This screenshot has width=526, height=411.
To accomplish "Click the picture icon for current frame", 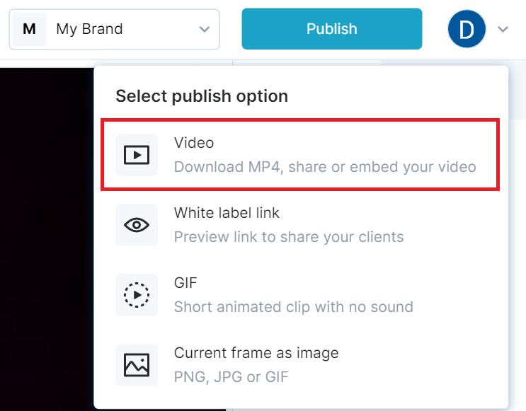I will (x=137, y=364).
